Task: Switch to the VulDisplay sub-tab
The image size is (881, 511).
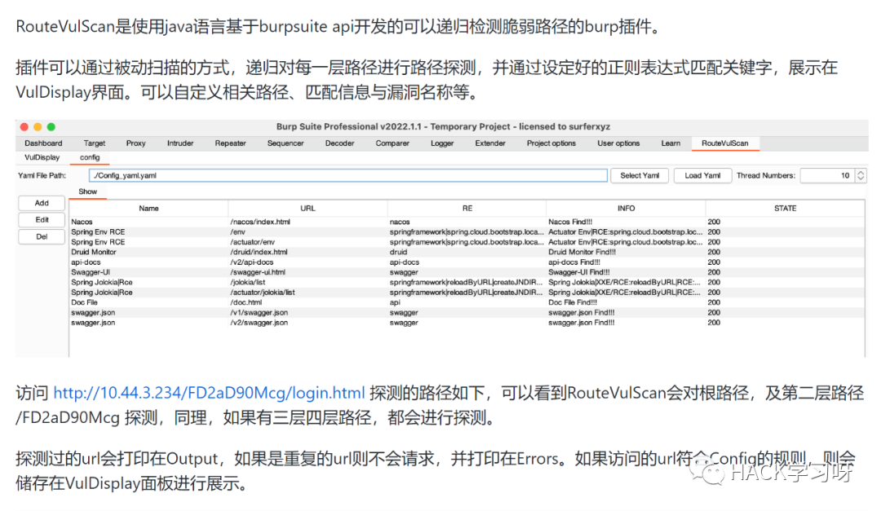Action: (x=42, y=157)
